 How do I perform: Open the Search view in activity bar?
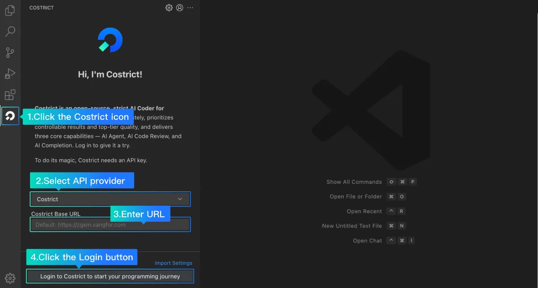(x=10, y=31)
